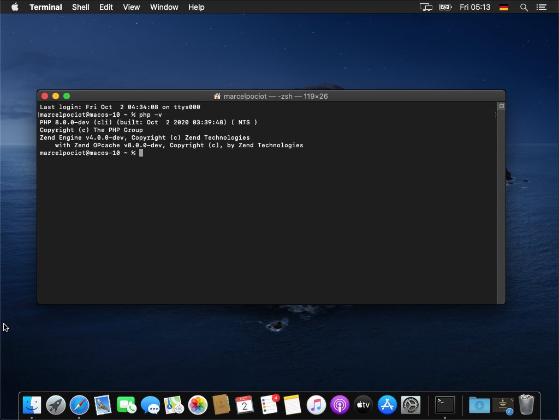559x420 pixels.
Task: Open Finder from the Dock
Action: (32, 405)
